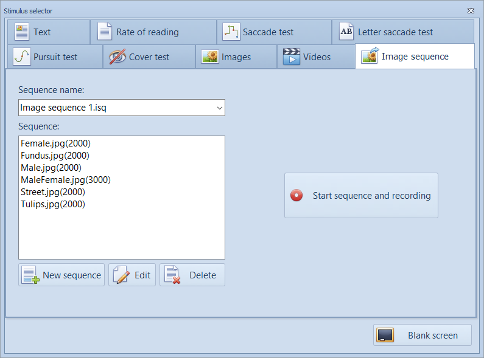This screenshot has height=358, width=484.
Task: Select Female.jpg(2000) in the sequence list
Action: [55, 143]
